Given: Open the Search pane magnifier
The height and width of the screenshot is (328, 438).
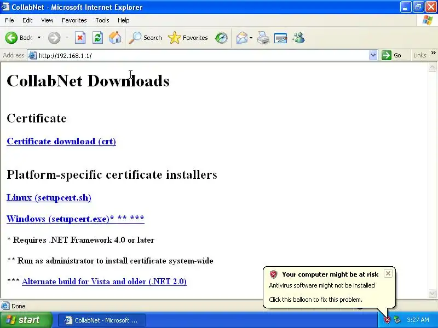Looking at the screenshot, I should click(x=145, y=38).
